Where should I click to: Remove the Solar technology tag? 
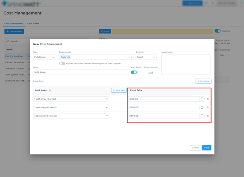[x=68, y=57]
